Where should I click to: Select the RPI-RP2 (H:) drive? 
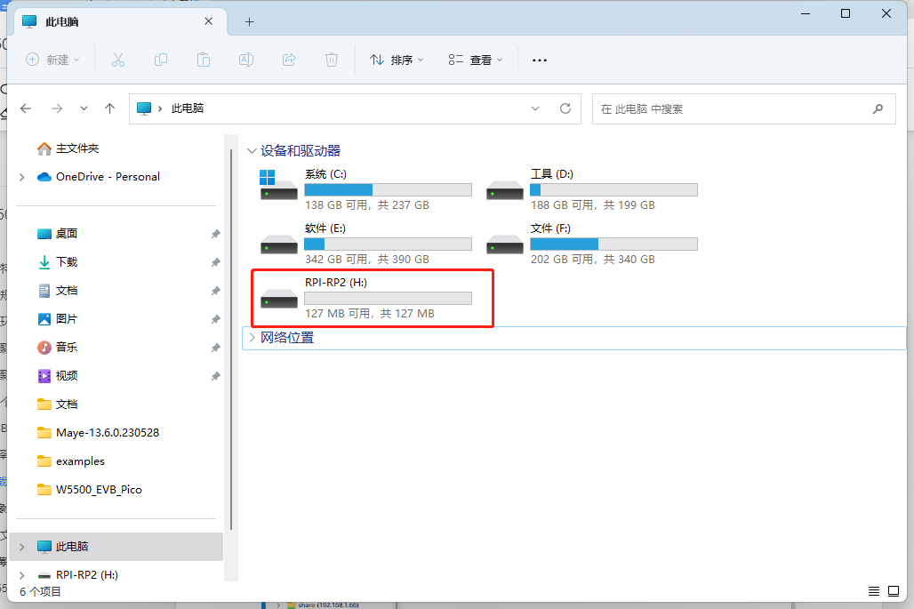click(x=372, y=298)
